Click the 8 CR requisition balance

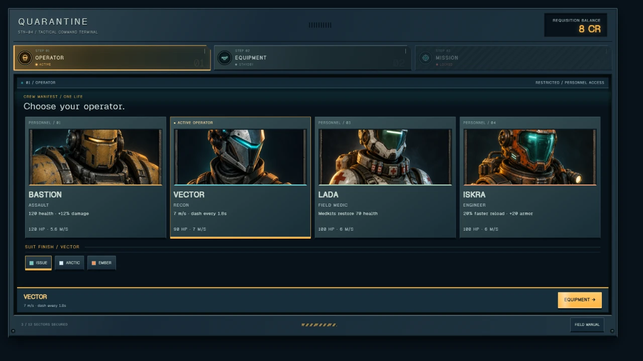(589, 29)
